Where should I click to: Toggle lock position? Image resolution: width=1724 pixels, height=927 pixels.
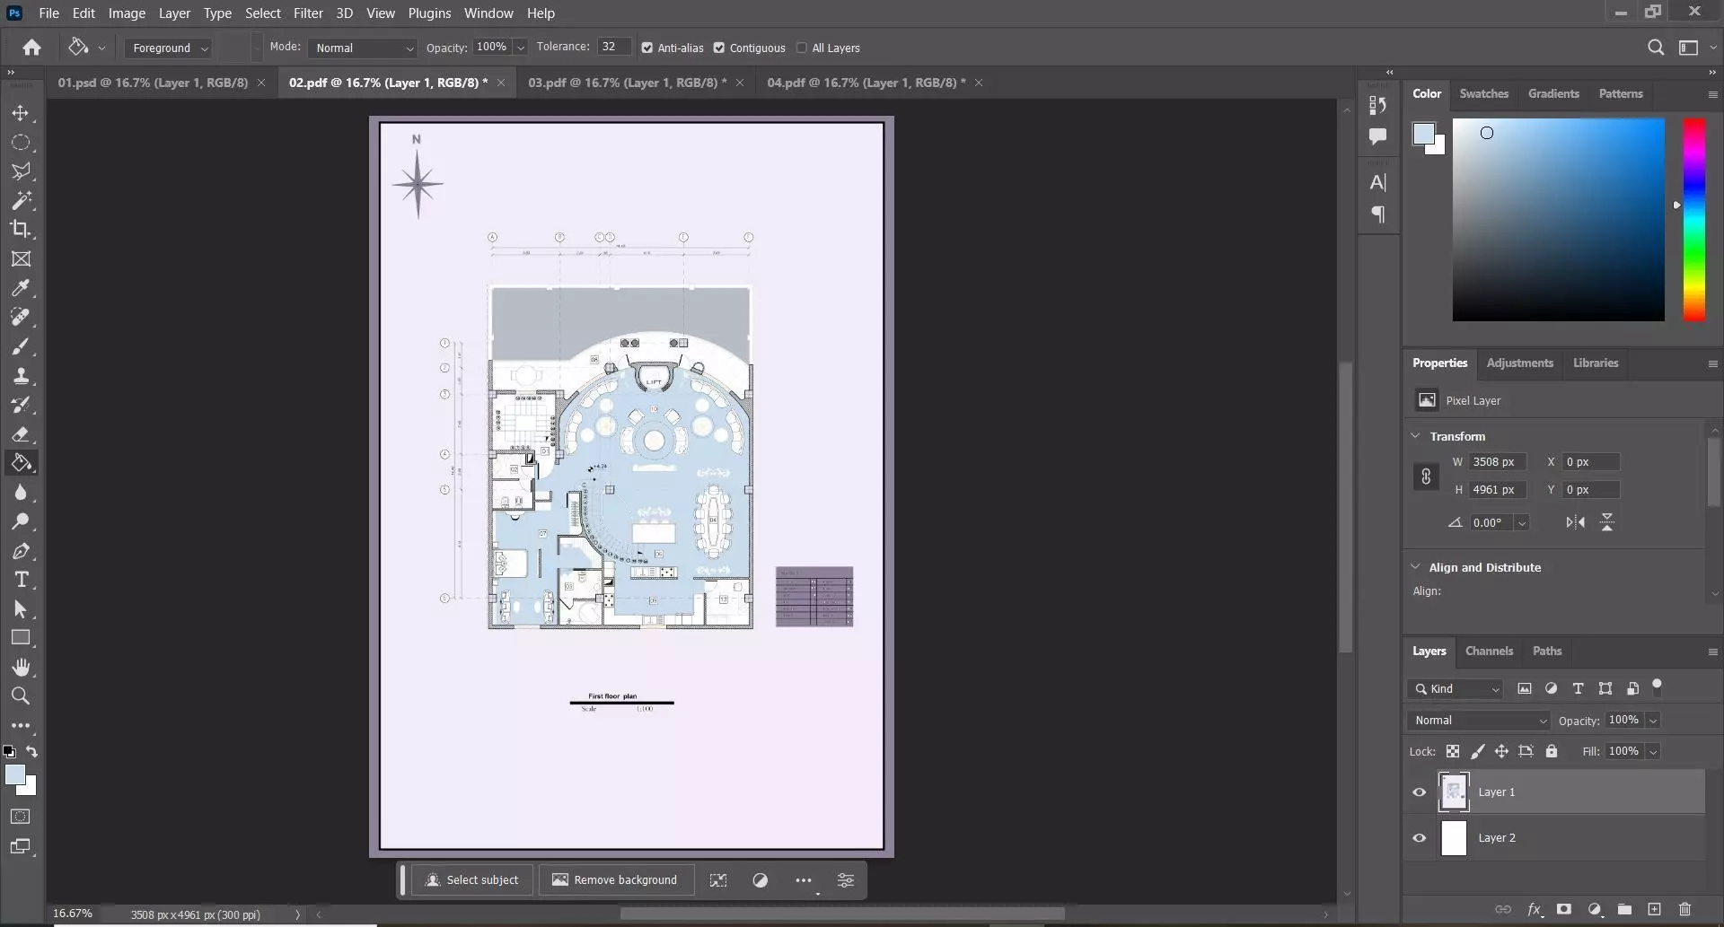tap(1501, 751)
